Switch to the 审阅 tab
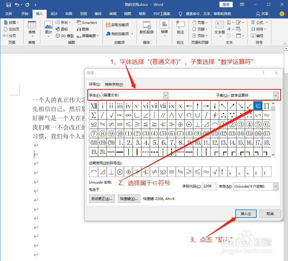The image size is (288, 261). click(x=113, y=14)
